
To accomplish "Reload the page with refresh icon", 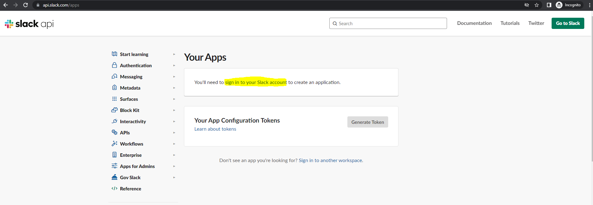I will pyautogui.click(x=26, y=5).
